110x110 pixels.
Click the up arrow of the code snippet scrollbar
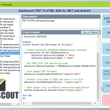point(98,37)
